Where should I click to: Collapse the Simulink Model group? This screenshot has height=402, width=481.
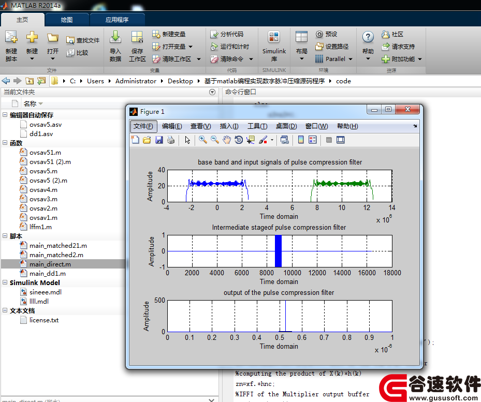coord(5,282)
